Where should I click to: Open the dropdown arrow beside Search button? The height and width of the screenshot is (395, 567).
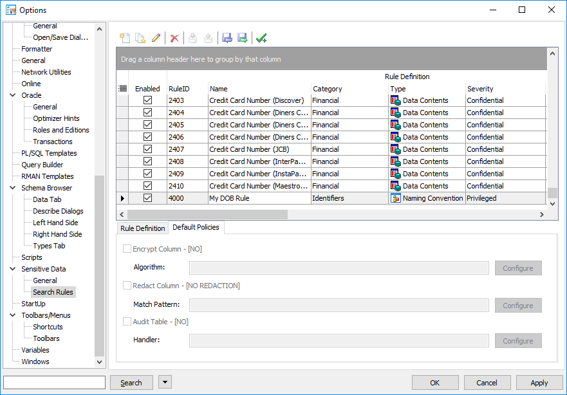pyautogui.click(x=165, y=382)
